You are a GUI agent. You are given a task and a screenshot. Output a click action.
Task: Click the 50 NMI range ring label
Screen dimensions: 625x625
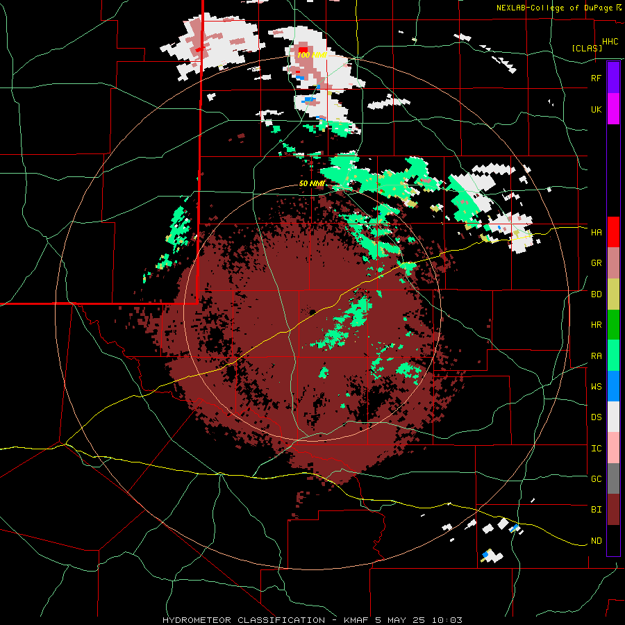click(x=312, y=184)
